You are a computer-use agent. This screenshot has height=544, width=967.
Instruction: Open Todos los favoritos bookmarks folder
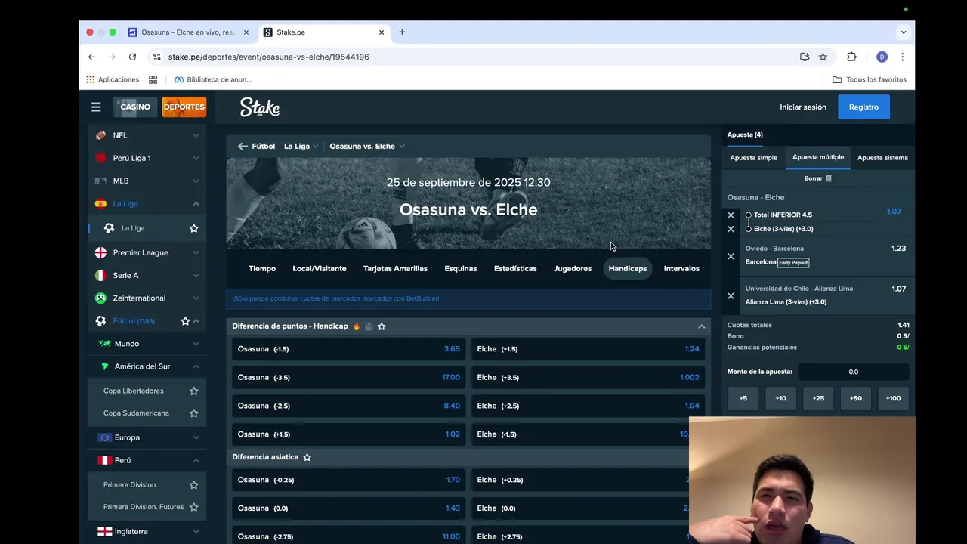point(869,79)
